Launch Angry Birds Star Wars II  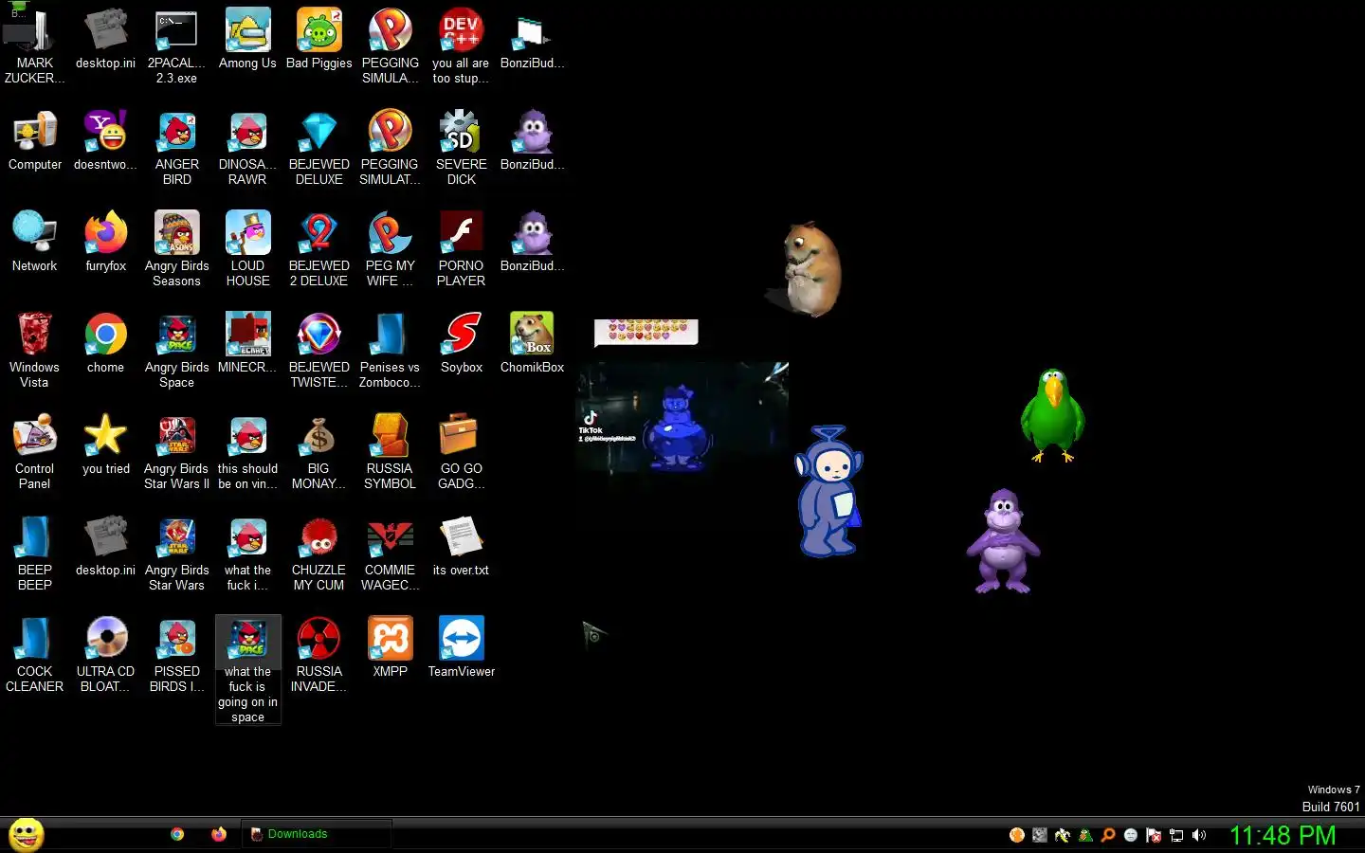click(x=176, y=452)
